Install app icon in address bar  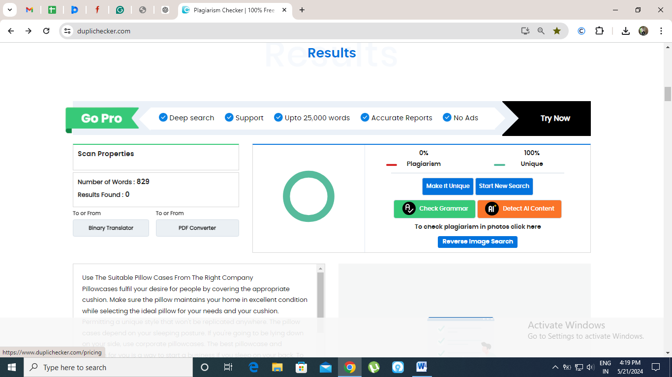click(x=525, y=31)
